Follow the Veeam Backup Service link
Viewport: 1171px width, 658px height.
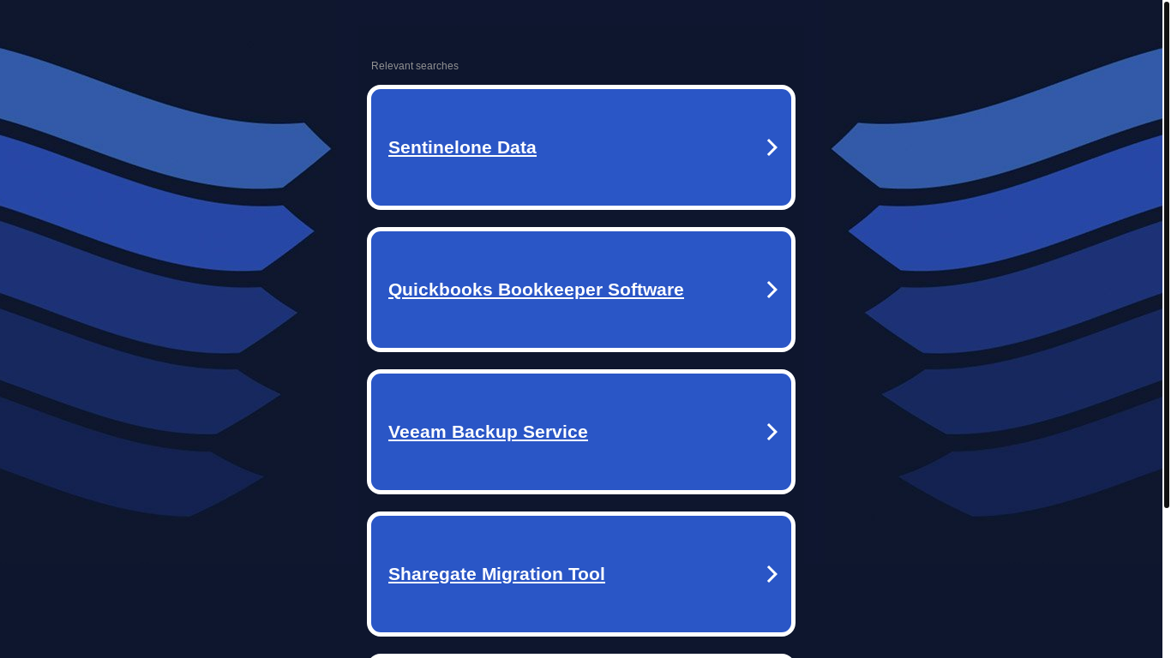(x=488, y=432)
